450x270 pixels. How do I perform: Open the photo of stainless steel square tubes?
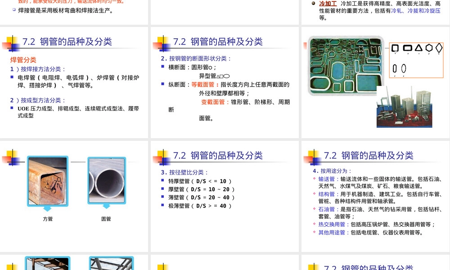(x=405, y=107)
